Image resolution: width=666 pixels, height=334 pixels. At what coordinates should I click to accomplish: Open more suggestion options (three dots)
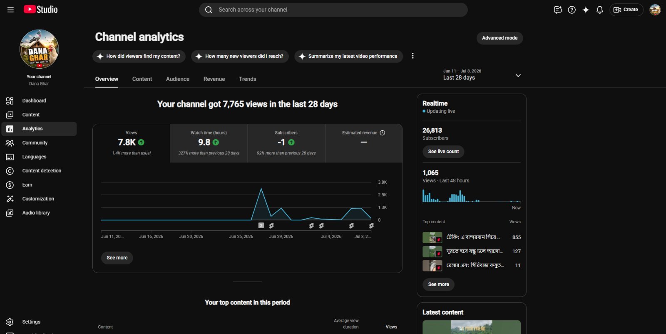413,56
